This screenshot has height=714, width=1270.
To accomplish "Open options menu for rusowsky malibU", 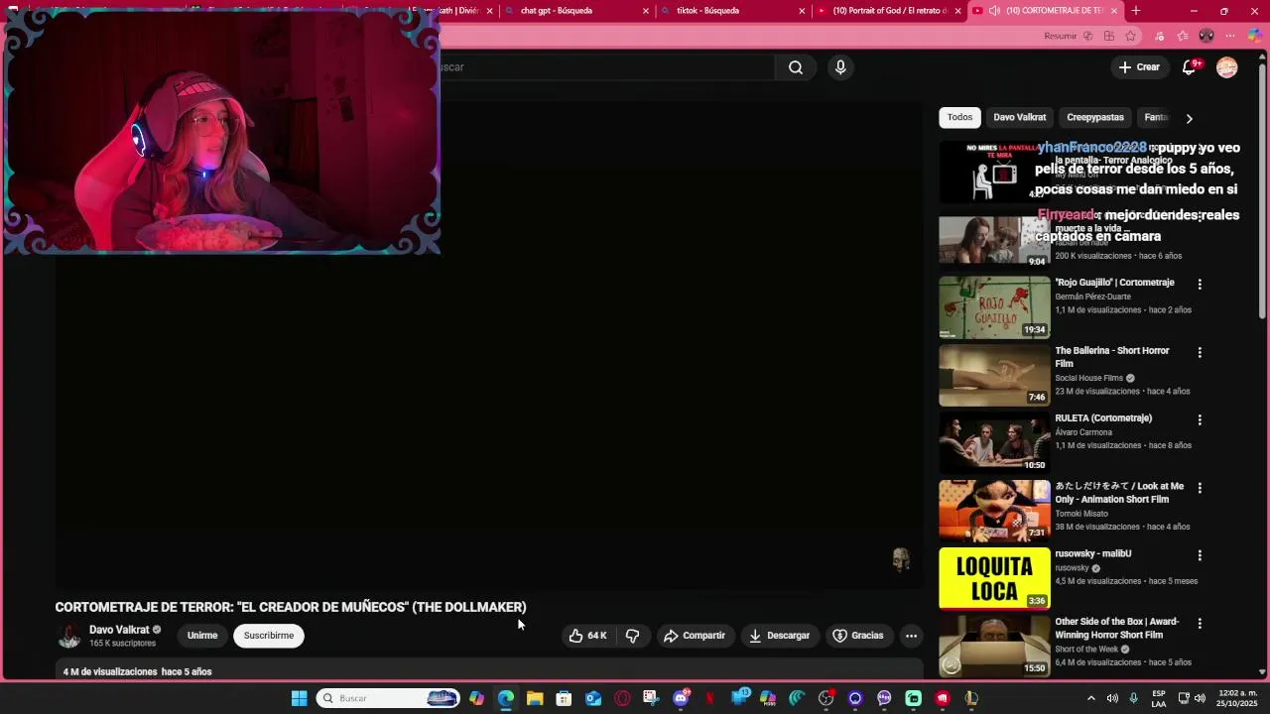I will click(1200, 555).
